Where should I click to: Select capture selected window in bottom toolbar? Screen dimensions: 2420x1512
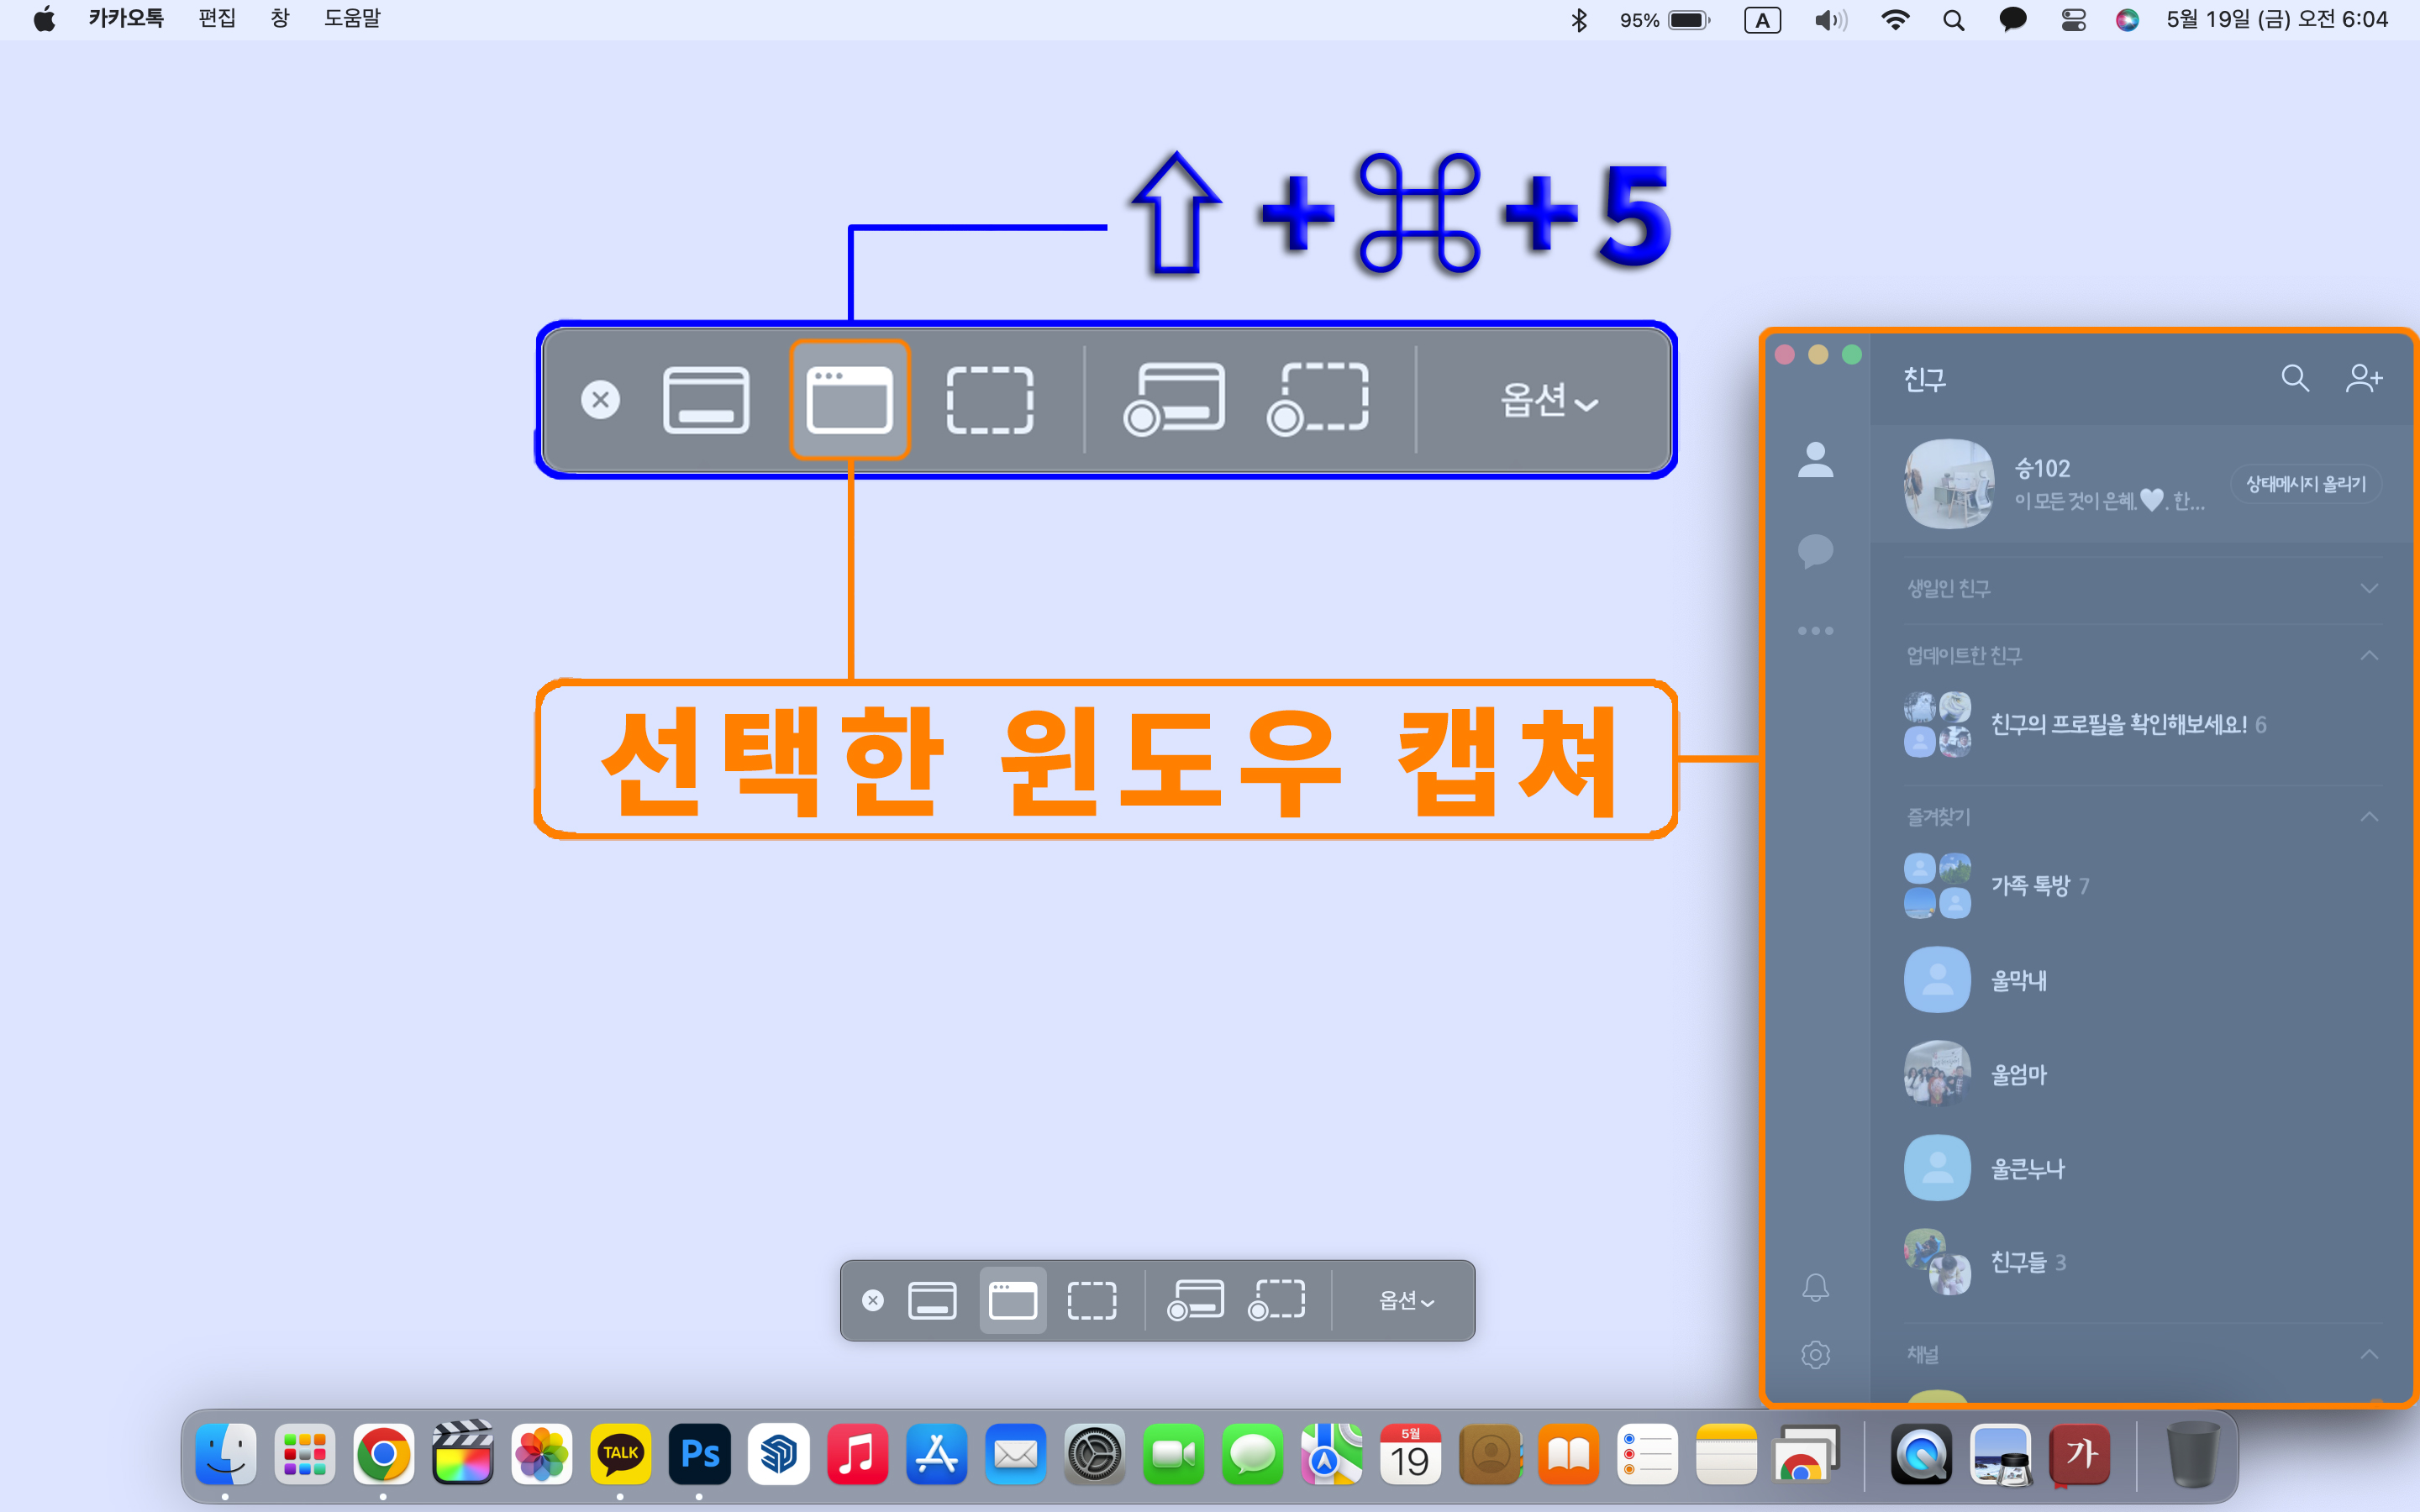coord(1012,1300)
